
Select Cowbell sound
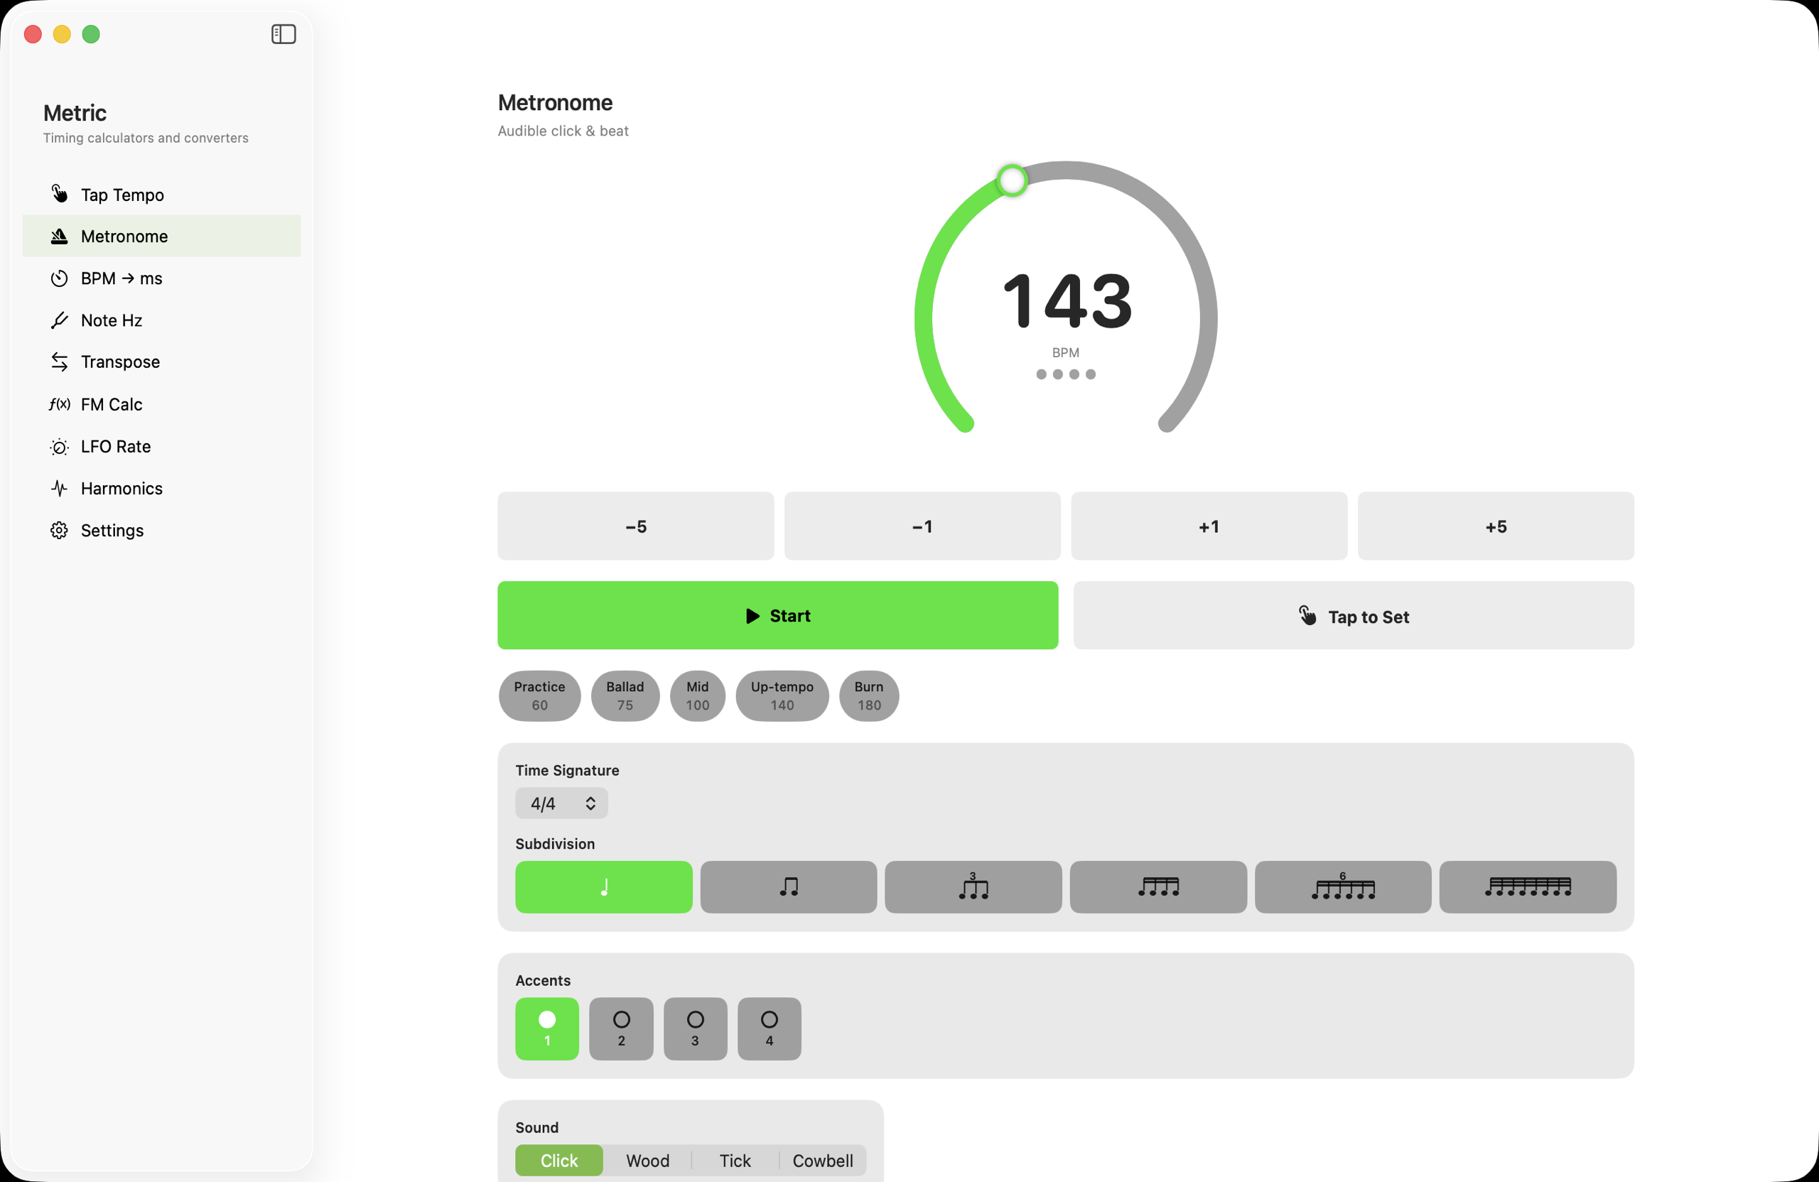[823, 1160]
